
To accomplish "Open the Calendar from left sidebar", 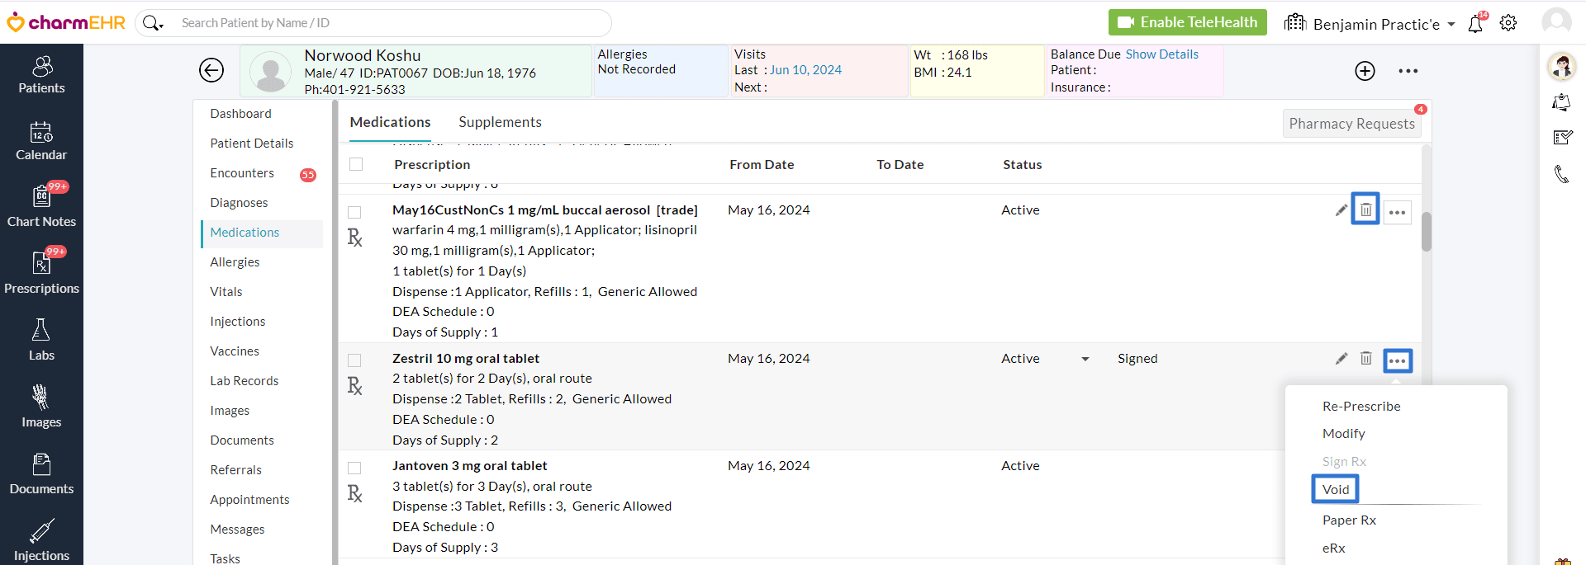I will tap(41, 140).
